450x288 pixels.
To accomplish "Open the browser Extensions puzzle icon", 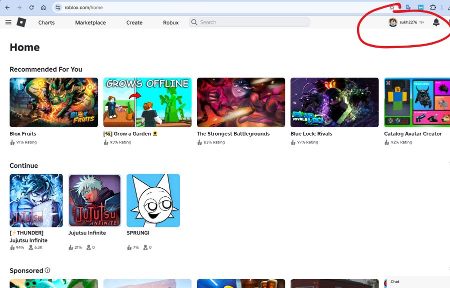I will tap(433, 8).
